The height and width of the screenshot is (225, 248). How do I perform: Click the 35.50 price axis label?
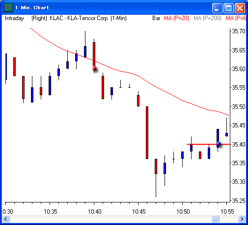tap(239, 106)
